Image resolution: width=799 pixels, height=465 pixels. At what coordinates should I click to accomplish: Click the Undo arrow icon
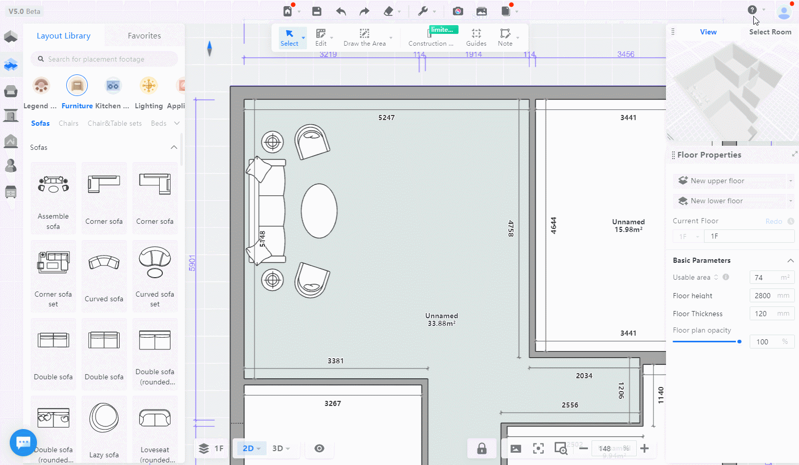coord(341,11)
